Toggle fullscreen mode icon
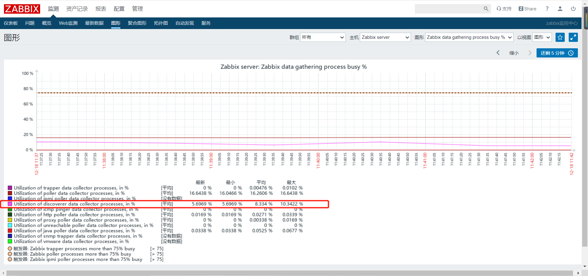This screenshot has height=276, width=588. point(573,37)
